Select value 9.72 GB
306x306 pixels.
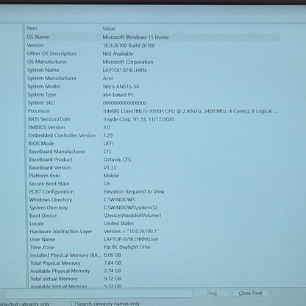[x=113, y=279]
